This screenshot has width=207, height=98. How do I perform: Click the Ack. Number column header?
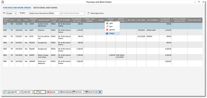point(152,20)
